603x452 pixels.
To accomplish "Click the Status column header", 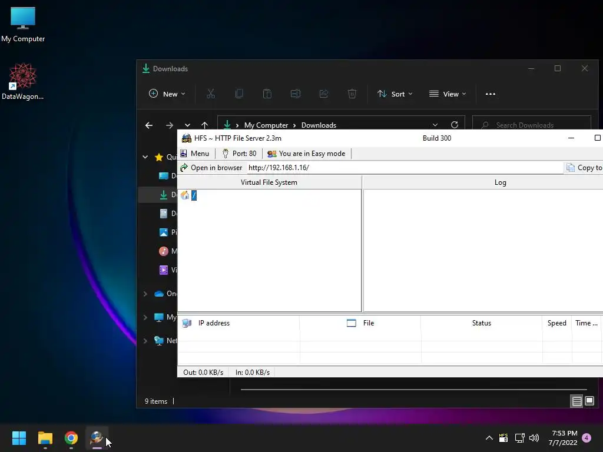I will 482,323.
